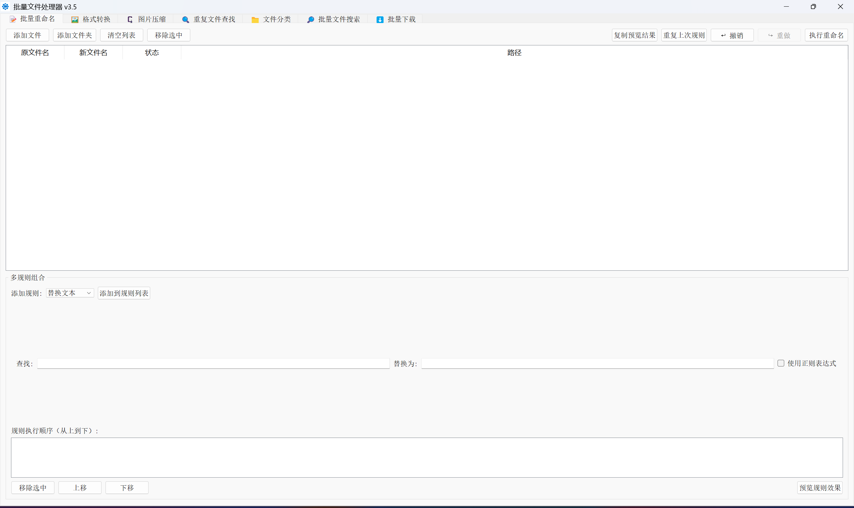854x508 pixels.
Task: Click the batch rename tab icon
Action: (13, 19)
